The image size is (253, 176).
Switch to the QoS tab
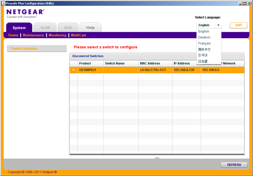pyautogui.click(x=68, y=27)
